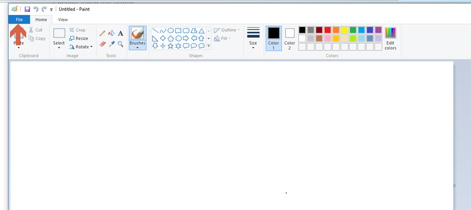The image size is (471, 210).
Task: Pick the yellow color swatch
Action: coord(344,30)
